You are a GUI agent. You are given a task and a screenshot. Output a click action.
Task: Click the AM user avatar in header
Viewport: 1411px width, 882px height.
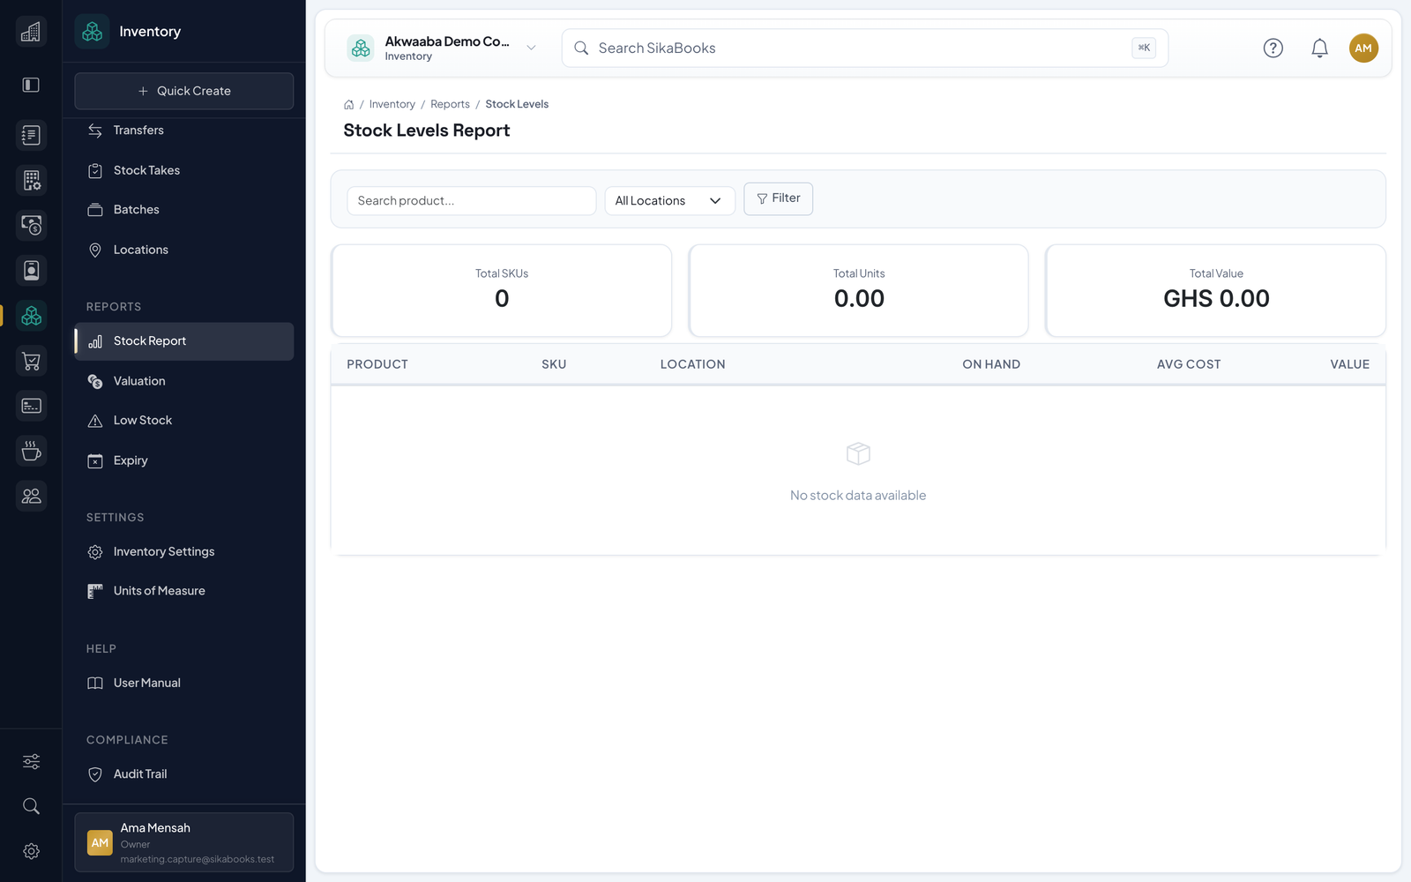(1363, 49)
